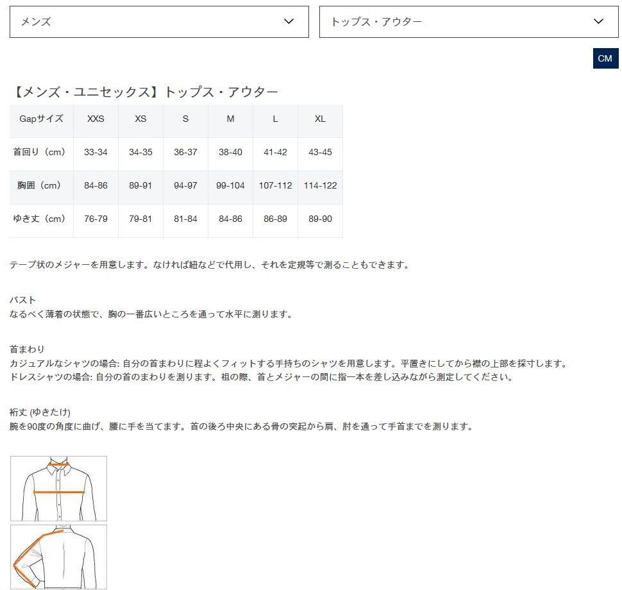Click the 首まわり section heading
Screen dimensions: 622x590
coord(27,349)
